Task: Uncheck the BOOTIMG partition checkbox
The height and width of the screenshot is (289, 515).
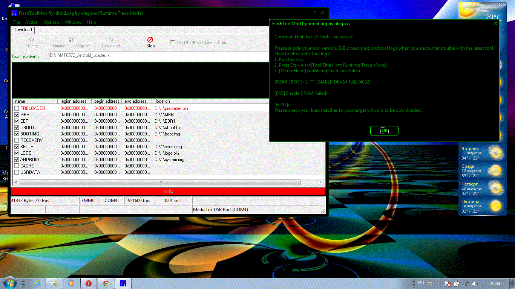Action: tap(17, 134)
